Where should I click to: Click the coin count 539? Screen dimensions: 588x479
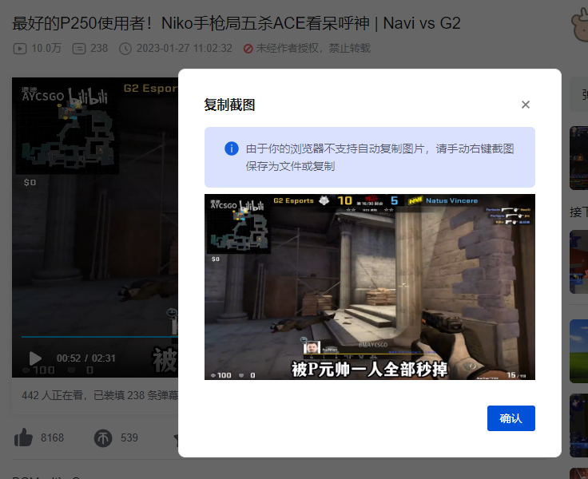[129, 437]
